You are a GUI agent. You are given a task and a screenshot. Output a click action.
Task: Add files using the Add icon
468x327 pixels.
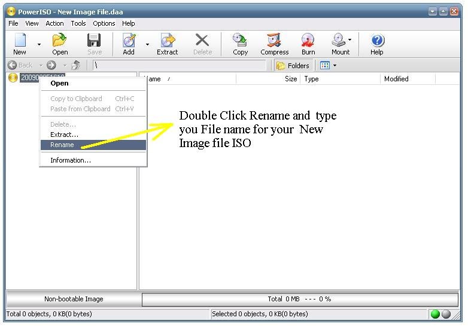point(129,40)
